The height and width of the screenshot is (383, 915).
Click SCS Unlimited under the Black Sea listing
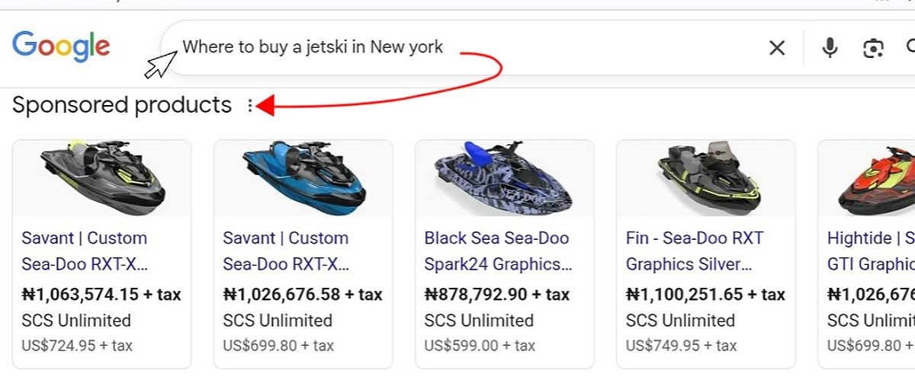click(x=479, y=321)
